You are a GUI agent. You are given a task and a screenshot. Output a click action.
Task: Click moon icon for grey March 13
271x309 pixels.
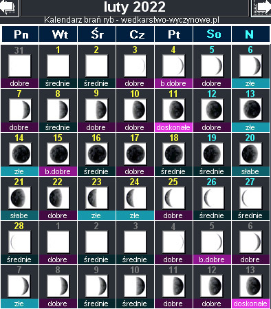click(250, 286)
